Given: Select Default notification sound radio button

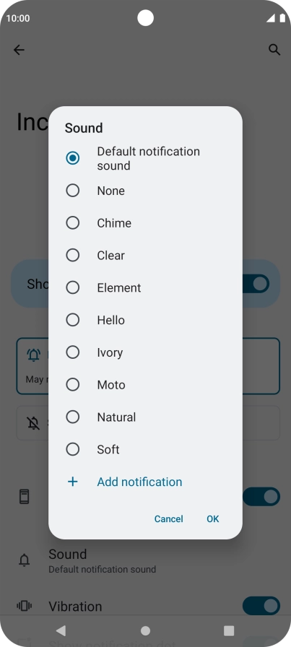Looking at the screenshot, I should coord(73,158).
